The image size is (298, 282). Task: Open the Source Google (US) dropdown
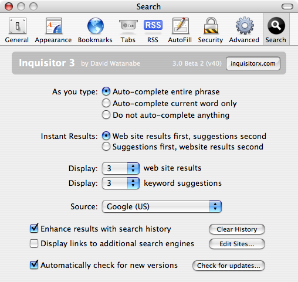coord(162,206)
